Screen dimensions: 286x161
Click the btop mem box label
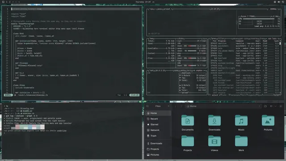pyautogui.click(x=152, y=38)
